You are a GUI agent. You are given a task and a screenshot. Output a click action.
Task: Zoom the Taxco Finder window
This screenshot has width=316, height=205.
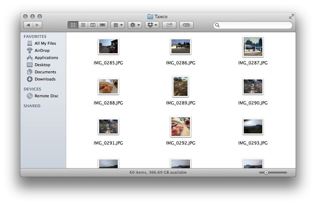click(40, 16)
